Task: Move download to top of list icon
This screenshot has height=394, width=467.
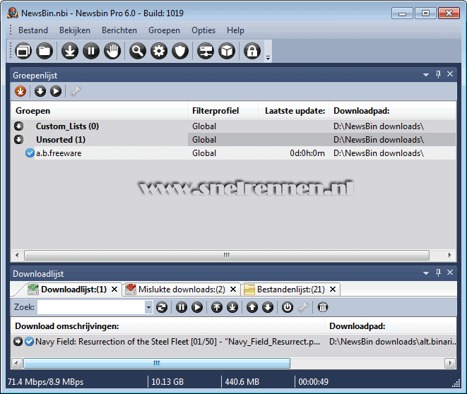Action: pyautogui.click(x=217, y=307)
